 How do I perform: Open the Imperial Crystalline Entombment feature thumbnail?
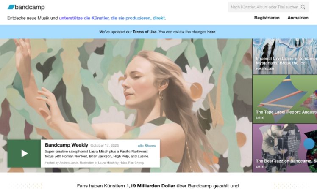285,57
